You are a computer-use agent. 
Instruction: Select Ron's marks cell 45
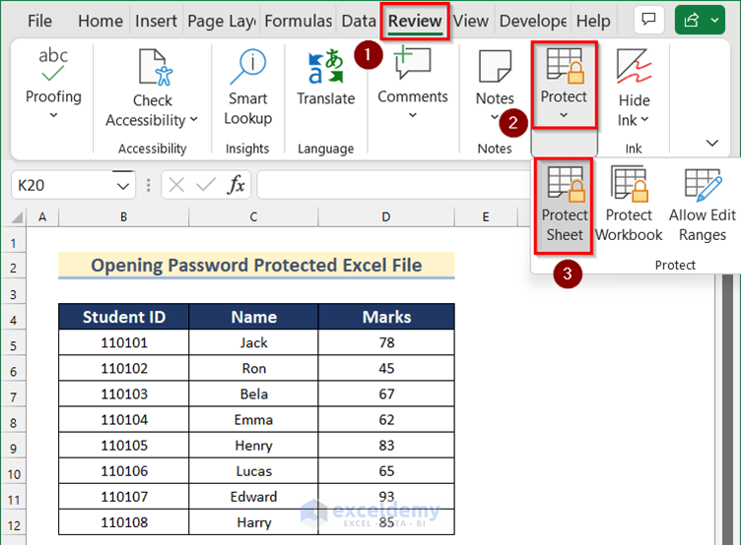click(386, 368)
